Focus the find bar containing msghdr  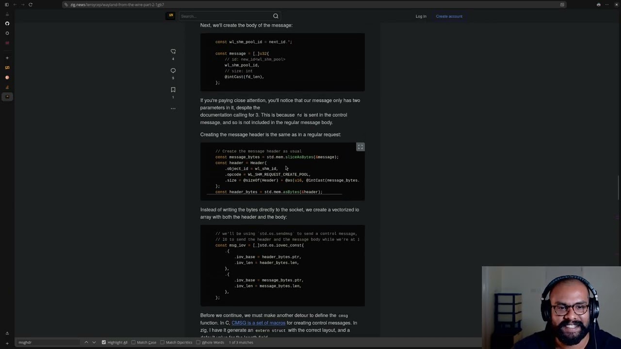click(x=49, y=342)
